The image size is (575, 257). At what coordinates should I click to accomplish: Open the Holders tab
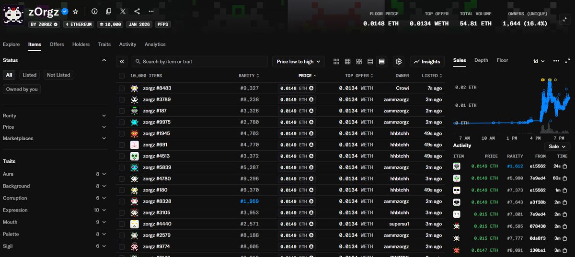[81, 45]
